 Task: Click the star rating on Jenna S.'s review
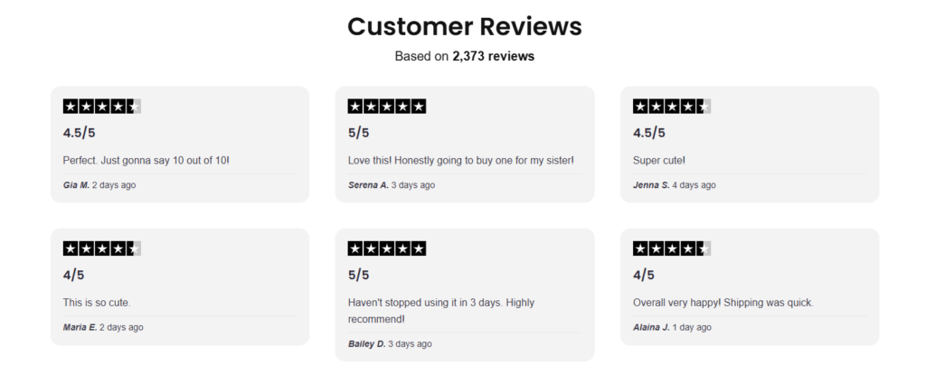(x=671, y=107)
